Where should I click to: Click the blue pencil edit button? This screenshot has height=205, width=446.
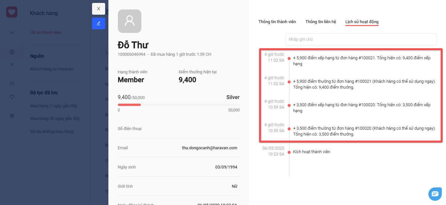[99, 23]
